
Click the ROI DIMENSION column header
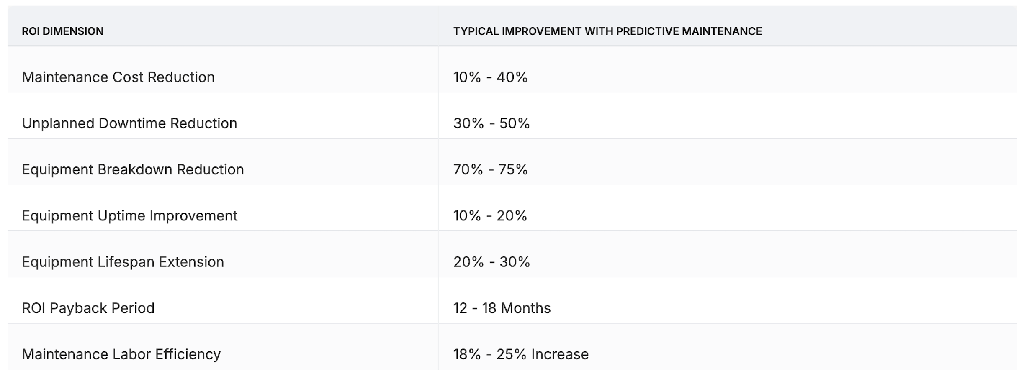tap(62, 31)
